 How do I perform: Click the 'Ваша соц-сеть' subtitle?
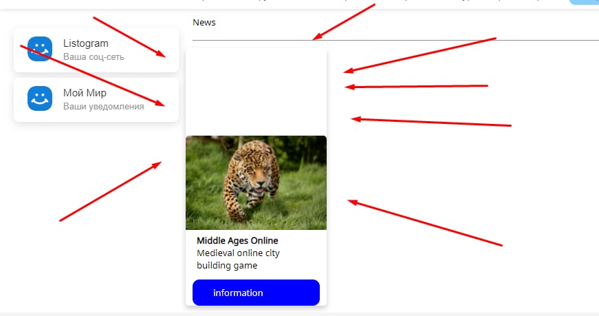[x=94, y=57]
